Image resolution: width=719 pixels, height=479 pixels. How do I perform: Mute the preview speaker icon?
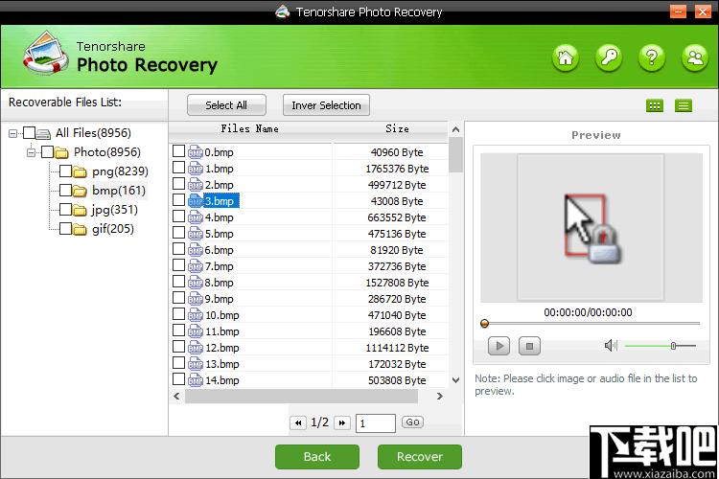click(611, 345)
